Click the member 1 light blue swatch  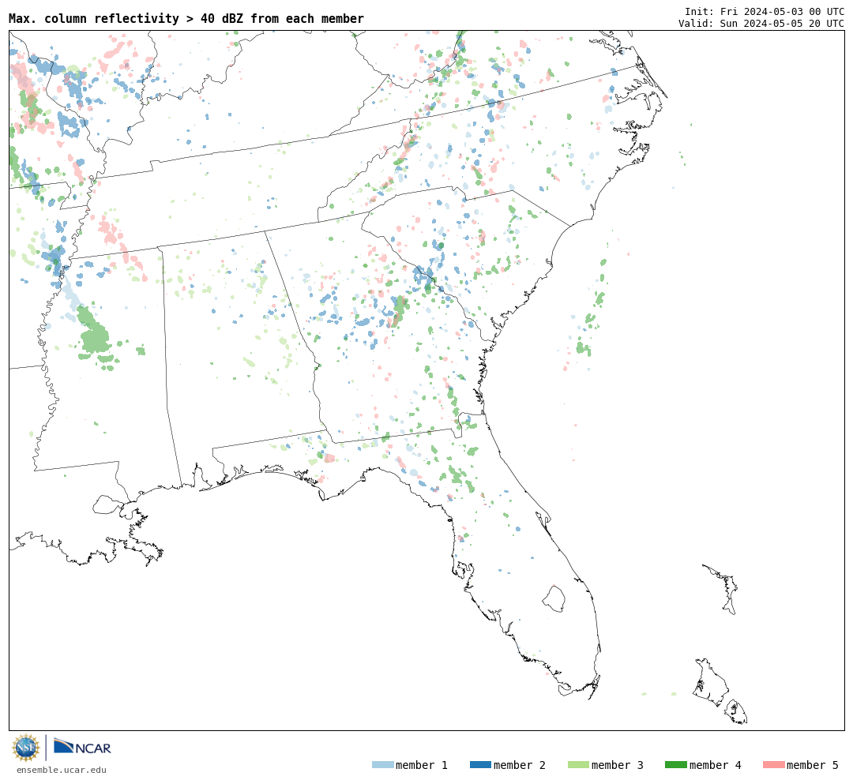[x=382, y=765]
